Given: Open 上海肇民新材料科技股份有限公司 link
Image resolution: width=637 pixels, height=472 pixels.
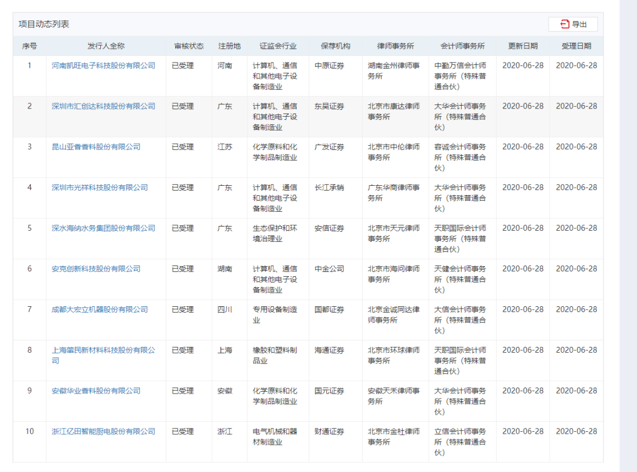Looking at the screenshot, I should coord(103,355).
